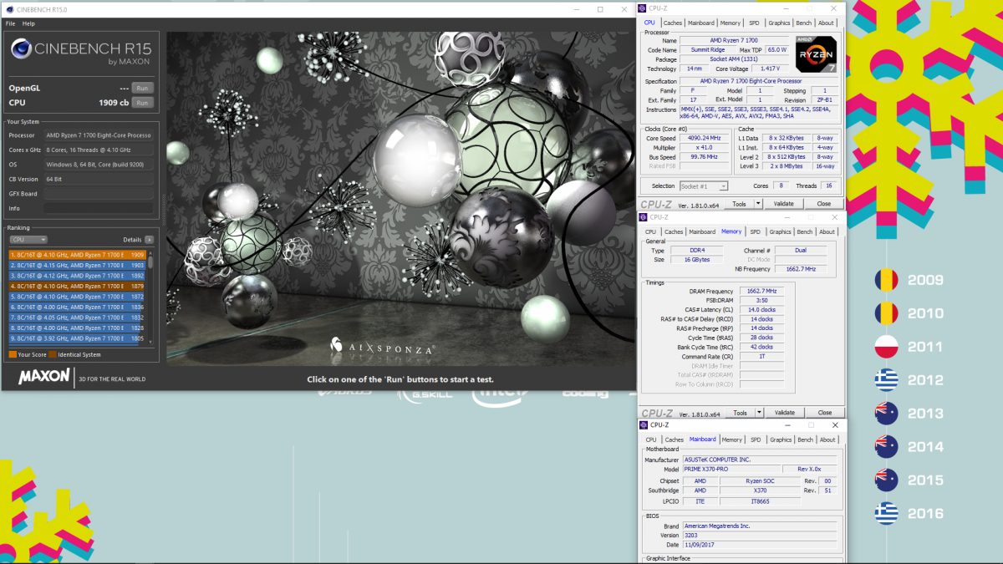Click the Your Score orange legend swatch

click(13, 355)
